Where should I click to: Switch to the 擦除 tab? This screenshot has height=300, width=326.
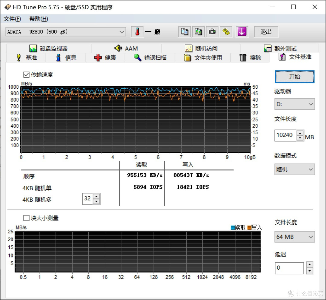coord(250,58)
